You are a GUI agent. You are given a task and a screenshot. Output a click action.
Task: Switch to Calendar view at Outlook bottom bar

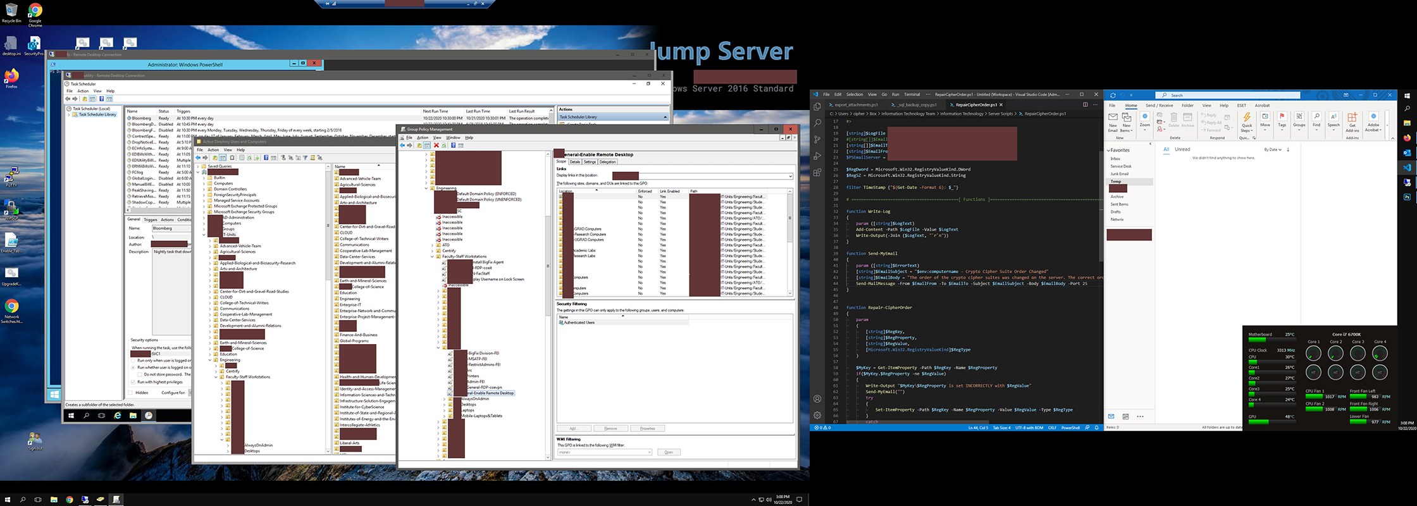point(1125,416)
